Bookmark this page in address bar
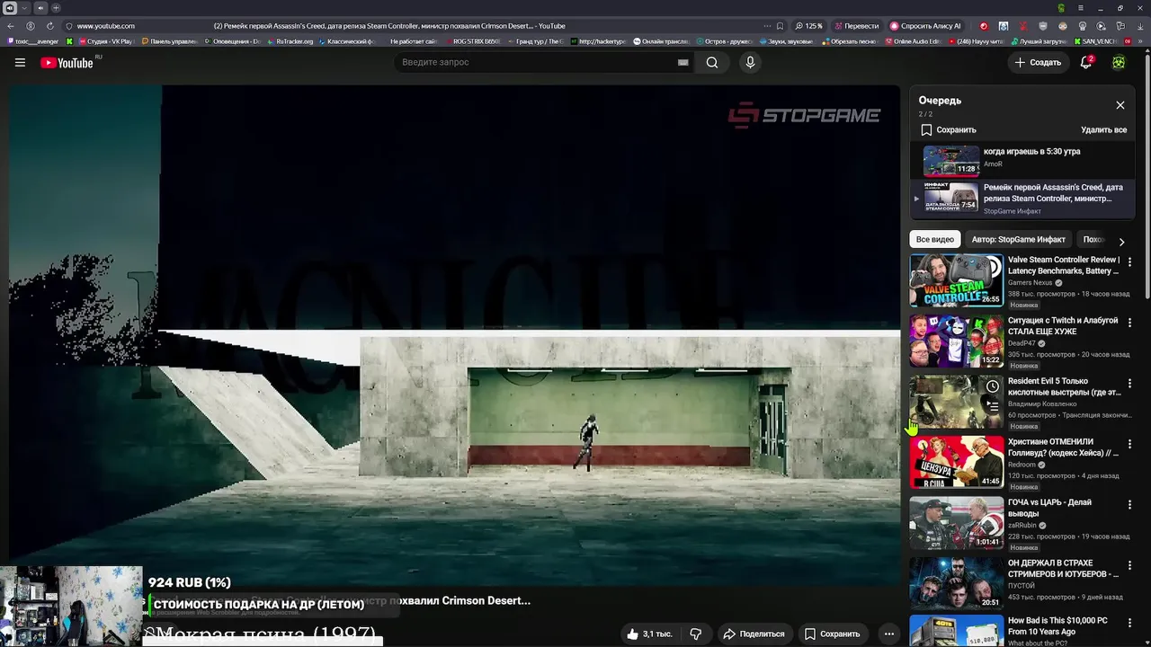Viewport: 1151px width, 647px height. pos(780,26)
